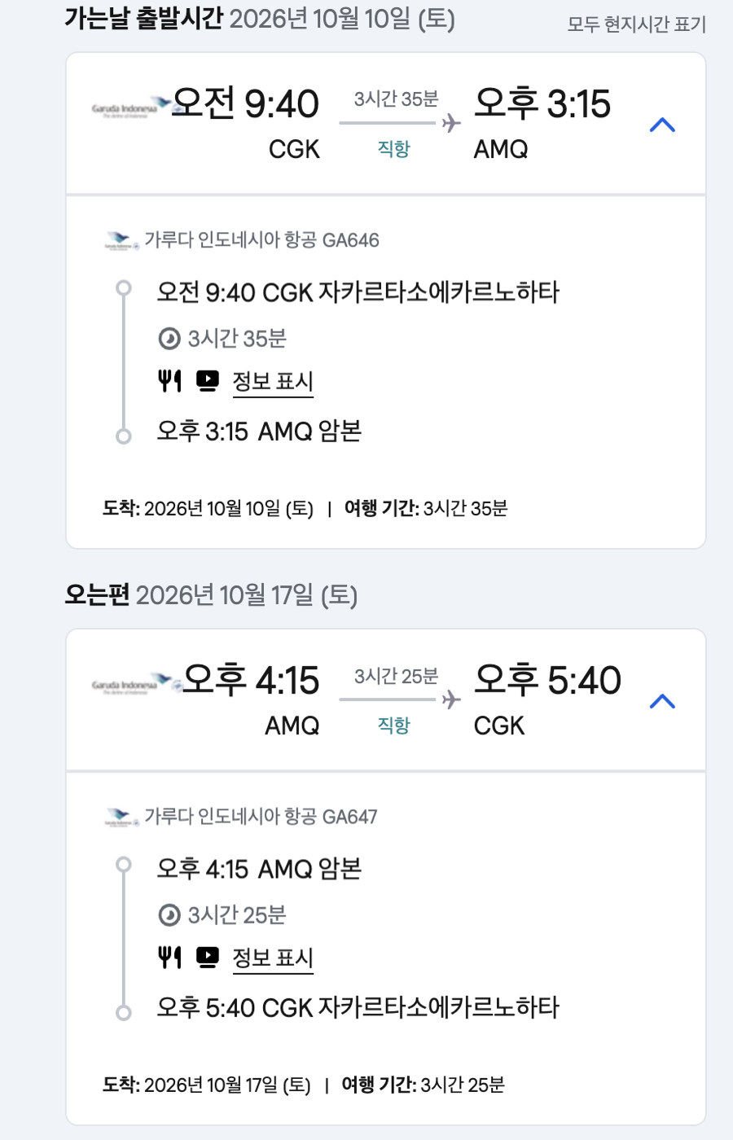Screen dimensions: 733x1140
Task: Click the Garuda Indonesia logo in outbound header
Action: 131,107
